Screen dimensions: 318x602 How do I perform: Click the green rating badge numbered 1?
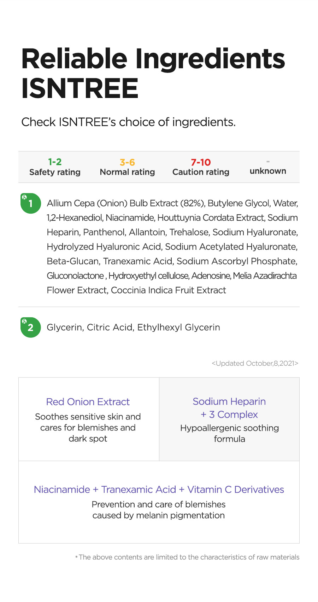tap(31, 203)
